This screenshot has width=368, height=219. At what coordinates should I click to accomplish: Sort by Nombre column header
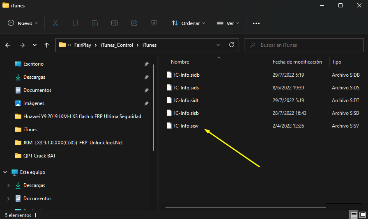coord(180,62)
